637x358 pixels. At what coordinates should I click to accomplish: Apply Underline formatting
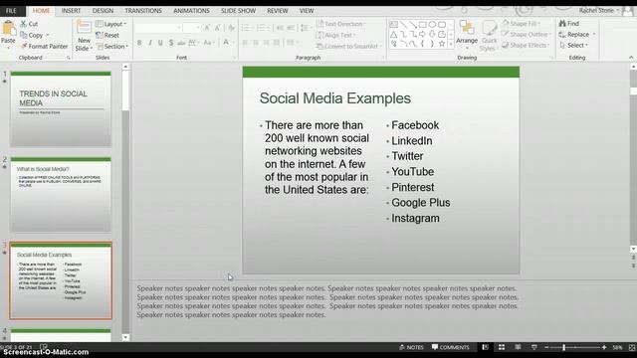pos(160,43)
